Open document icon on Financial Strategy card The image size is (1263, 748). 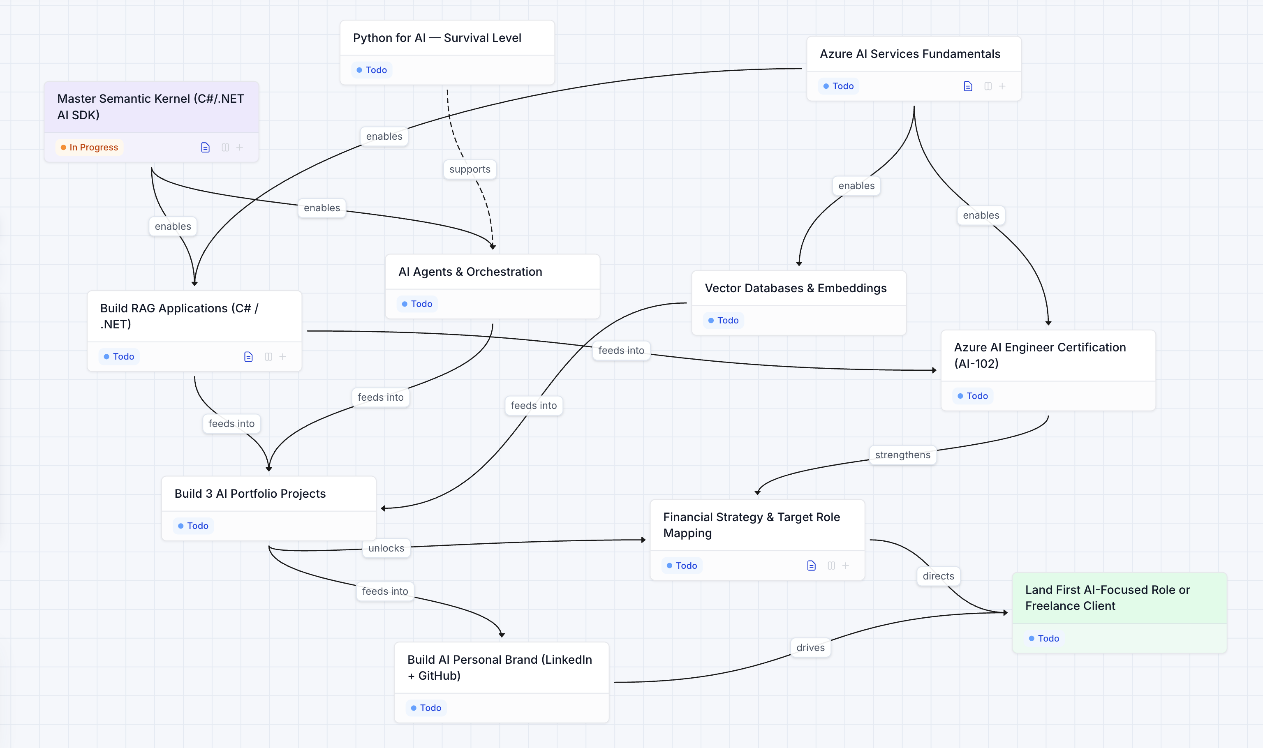tap(811, 566)
